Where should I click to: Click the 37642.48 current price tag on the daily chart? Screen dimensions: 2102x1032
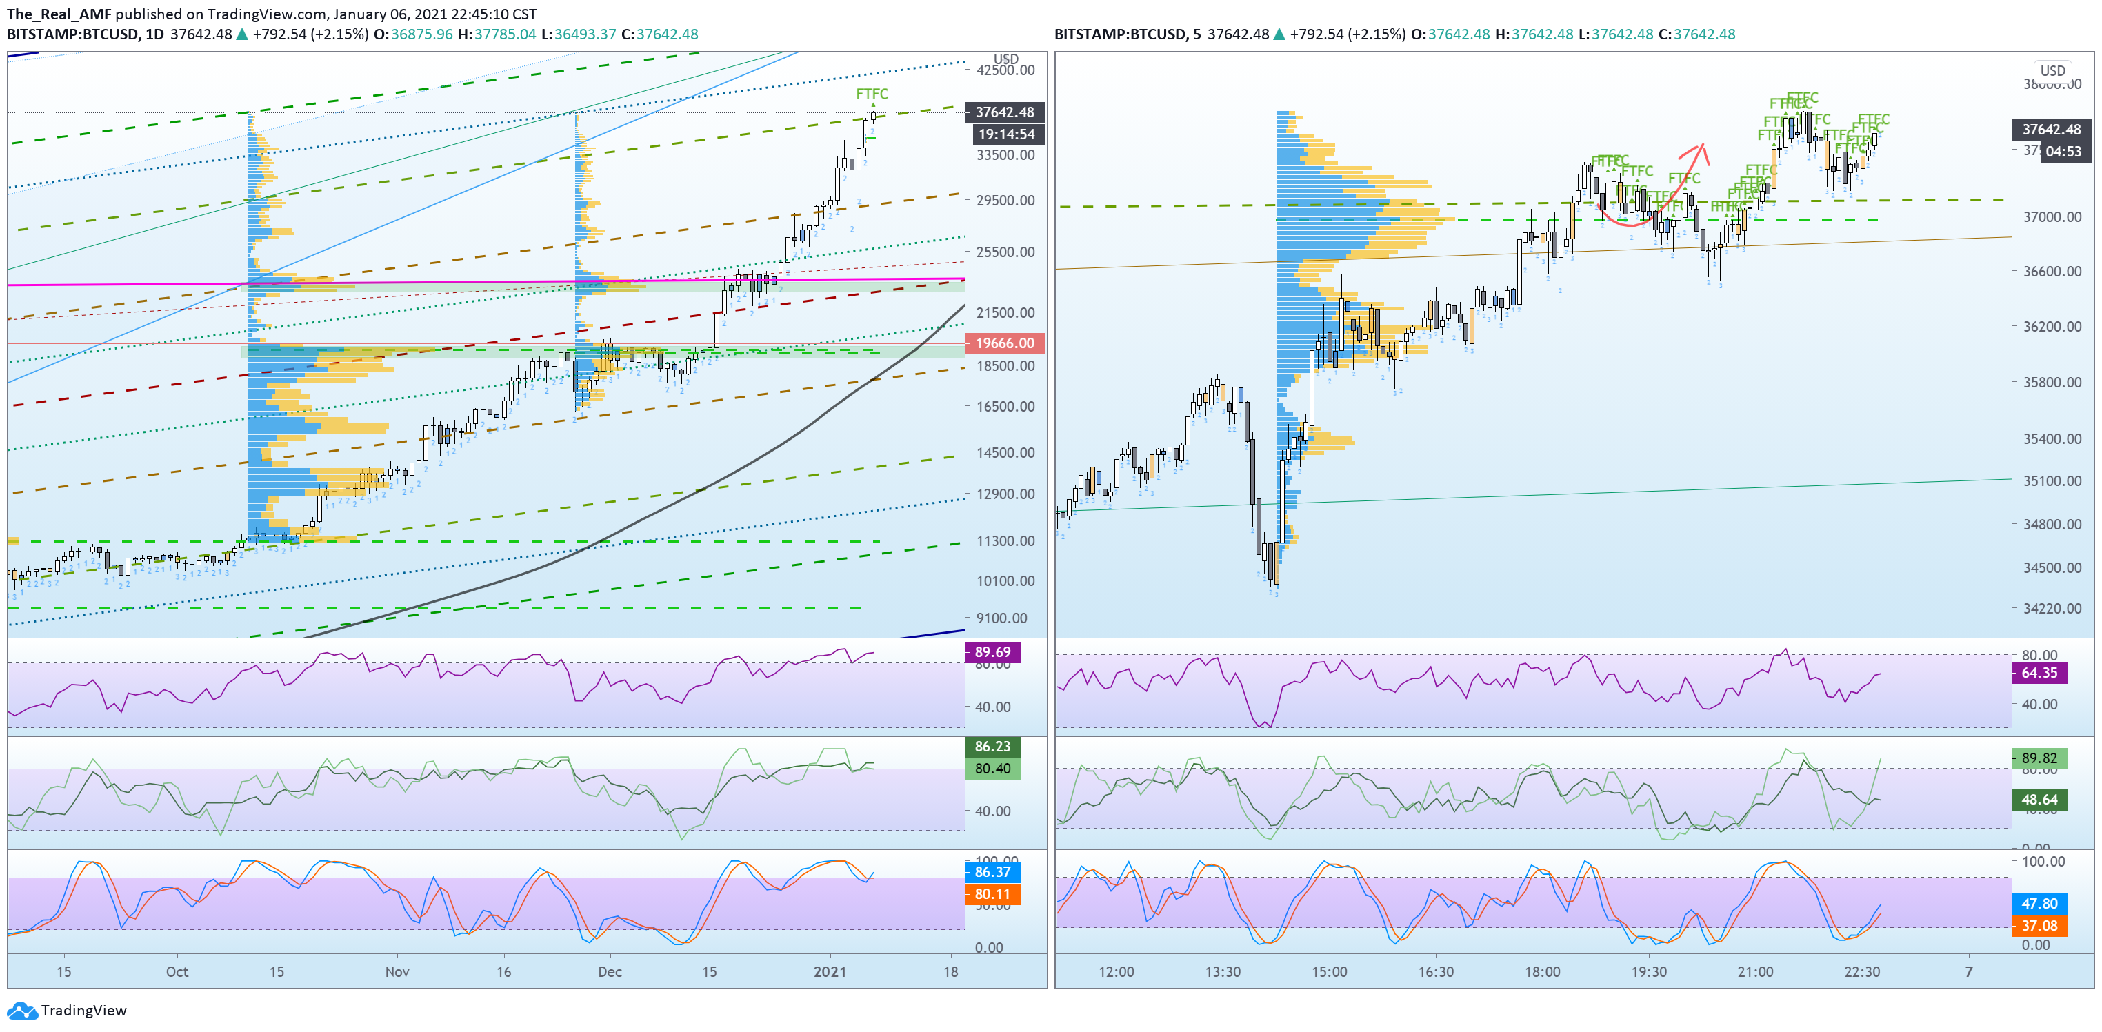pos(1005,112)
